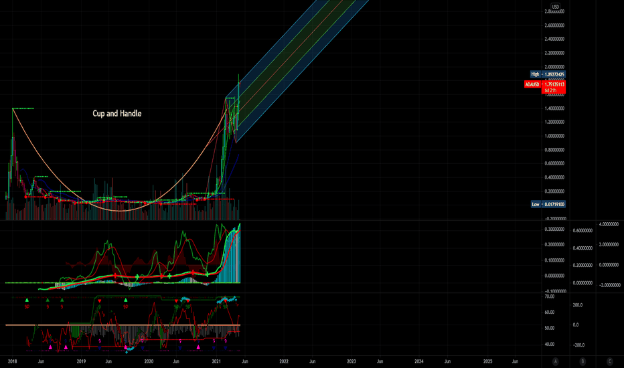Click the 2023 label on time axis
The image size is (624, 368).
pos(352,361)
